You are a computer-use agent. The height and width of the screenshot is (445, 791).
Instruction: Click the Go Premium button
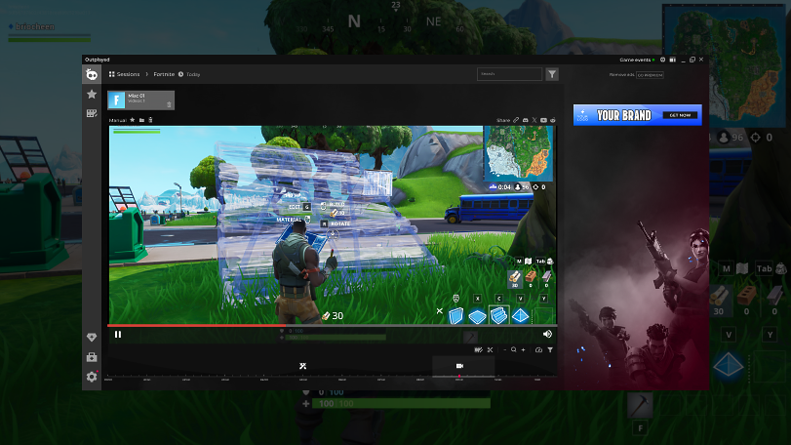650,74
